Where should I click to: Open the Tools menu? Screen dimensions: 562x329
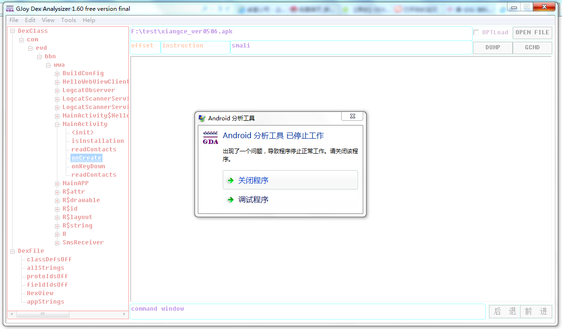point(69,20)
